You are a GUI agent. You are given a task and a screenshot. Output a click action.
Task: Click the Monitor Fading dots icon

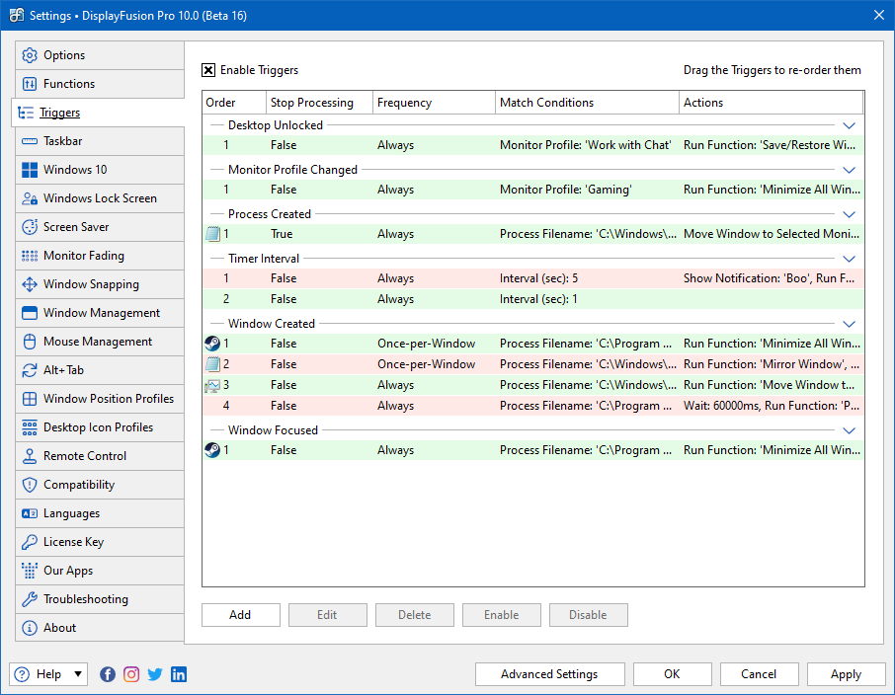click(x=29, y=256)
